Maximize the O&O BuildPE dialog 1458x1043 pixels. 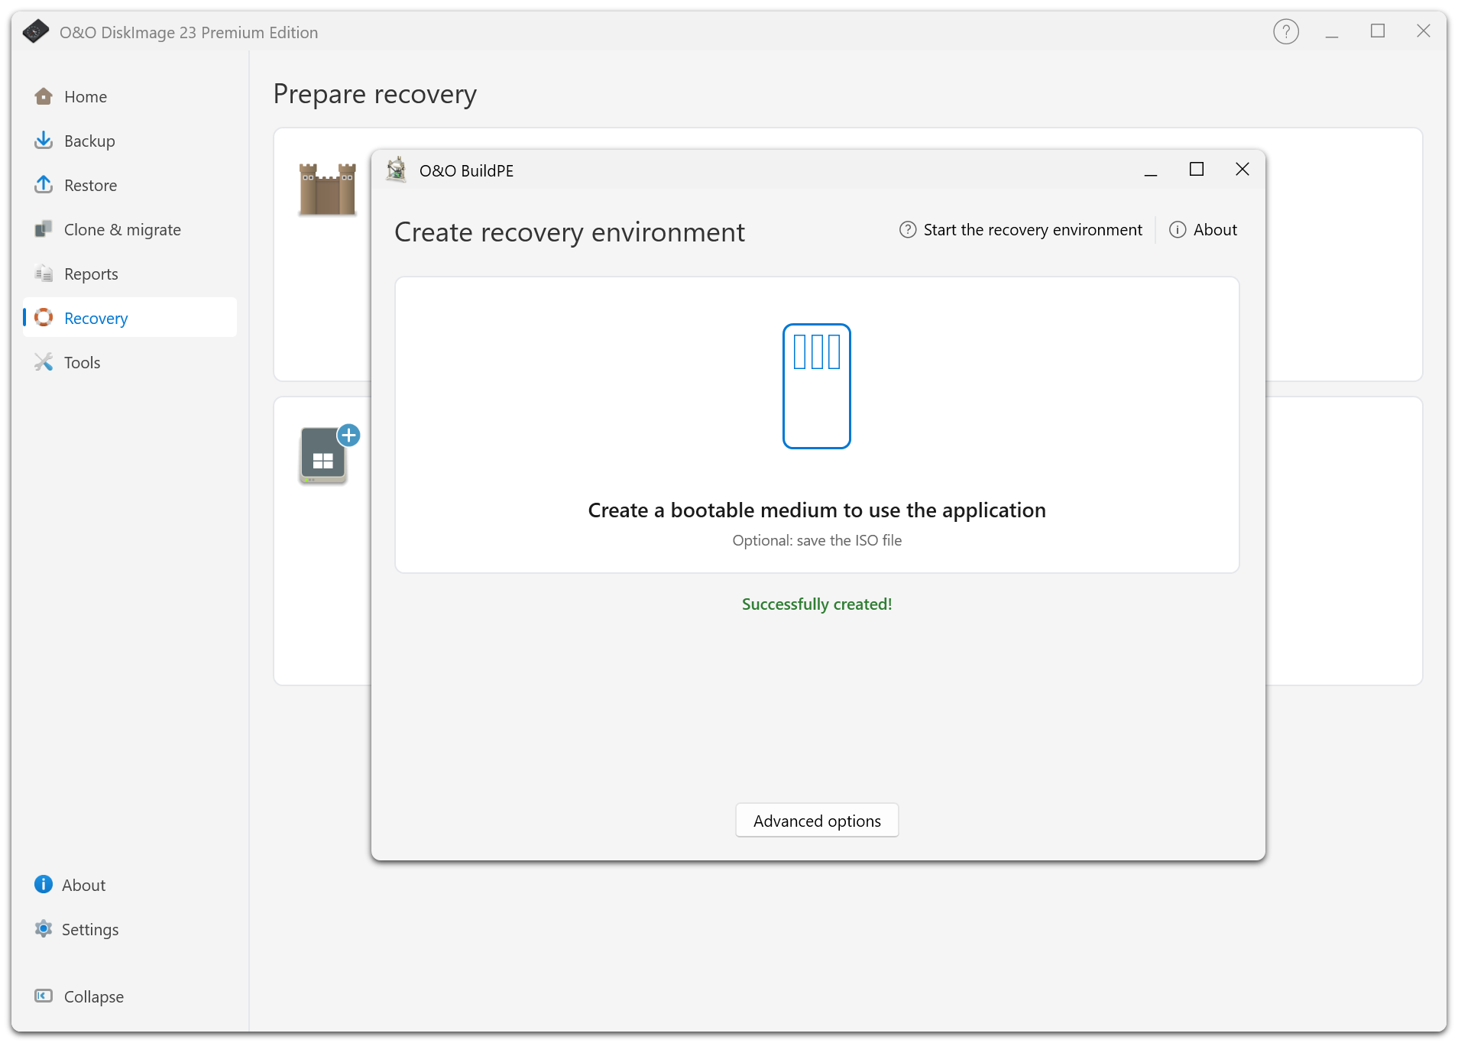[1197, 170]
